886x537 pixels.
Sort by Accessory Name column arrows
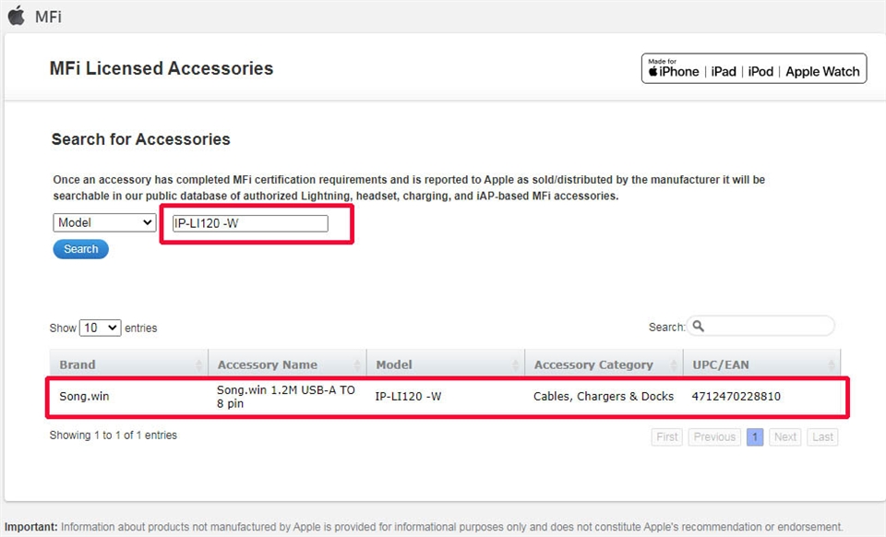point(357,365)
